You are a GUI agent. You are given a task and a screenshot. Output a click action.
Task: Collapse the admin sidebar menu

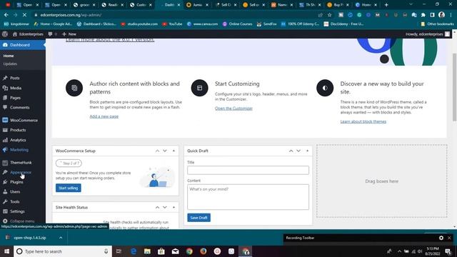pyautogui.click(x=19, y=221)
